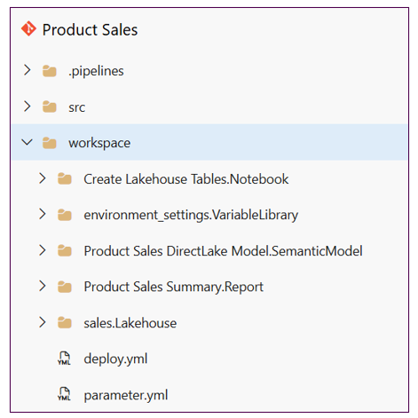Click the workspace folder icon
The width and height of the screenshot is (418, 418).
tap(50, 143)
